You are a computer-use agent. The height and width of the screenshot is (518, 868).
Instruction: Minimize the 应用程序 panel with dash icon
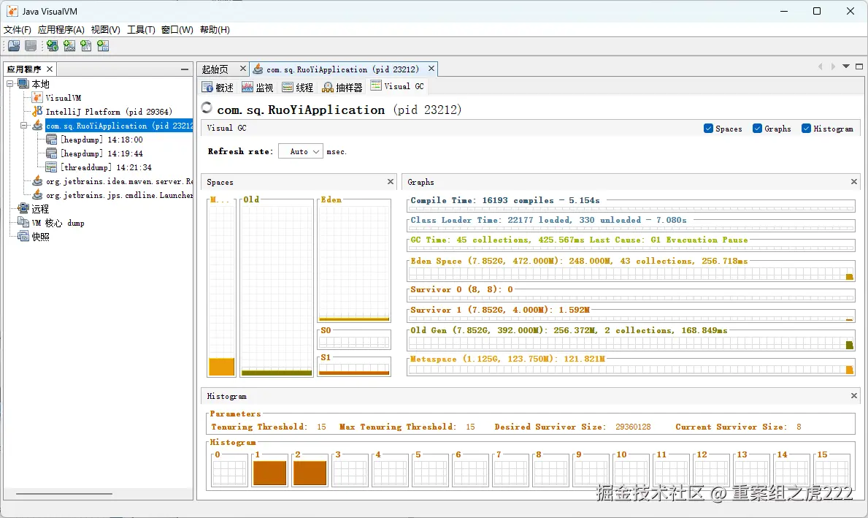point(185,69)
